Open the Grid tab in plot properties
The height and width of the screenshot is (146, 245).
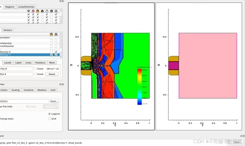click(x=53, y=90)
